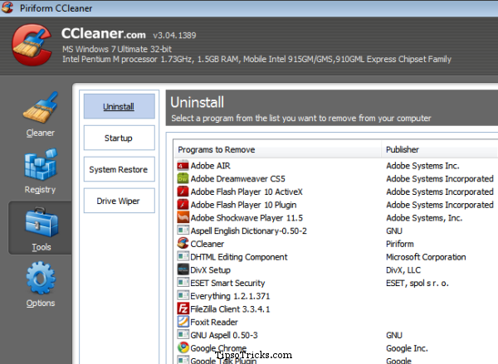Select the CCleaner program name
This screenshot has height=364, width=498.
(207, 244)
